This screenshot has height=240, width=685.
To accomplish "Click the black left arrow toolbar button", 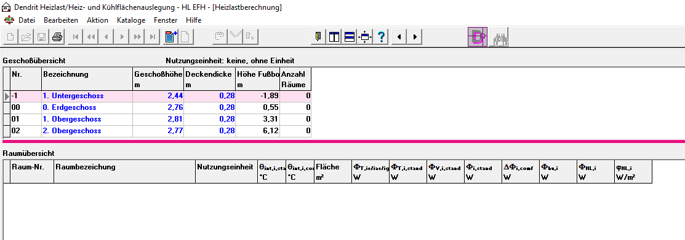I will click(399, 37).
